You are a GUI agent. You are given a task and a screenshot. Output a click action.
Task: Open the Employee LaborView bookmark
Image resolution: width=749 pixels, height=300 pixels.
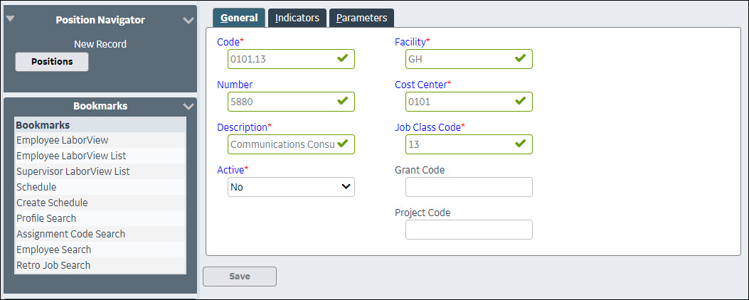tap(63, 140)
